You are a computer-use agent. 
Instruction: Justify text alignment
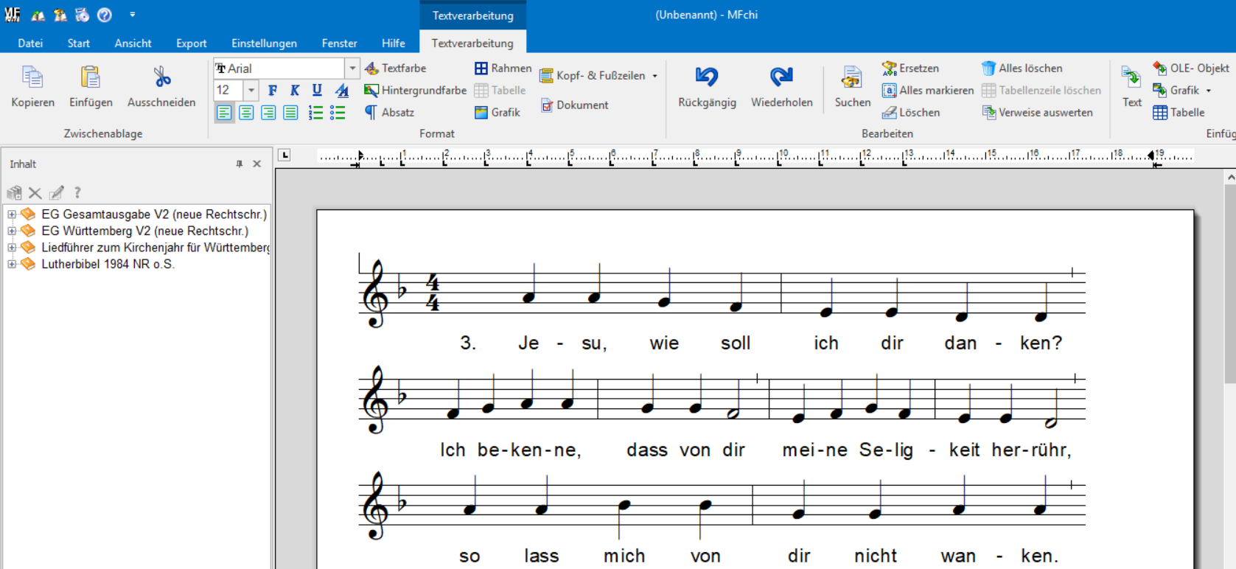pyautogui.click(x=290, y=113)
